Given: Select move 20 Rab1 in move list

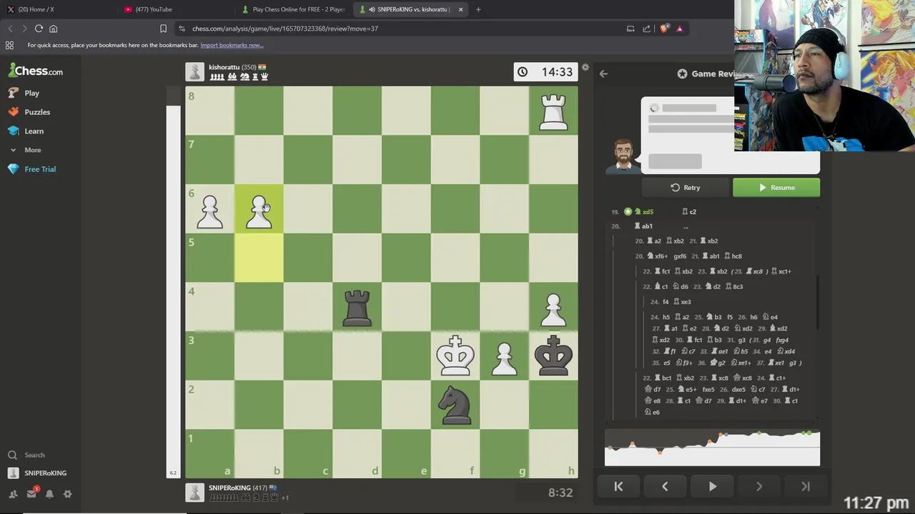Looking at the screenshot, I should pos(643,226).
